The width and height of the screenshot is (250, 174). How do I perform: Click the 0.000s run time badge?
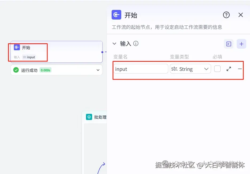click(45, 70)
